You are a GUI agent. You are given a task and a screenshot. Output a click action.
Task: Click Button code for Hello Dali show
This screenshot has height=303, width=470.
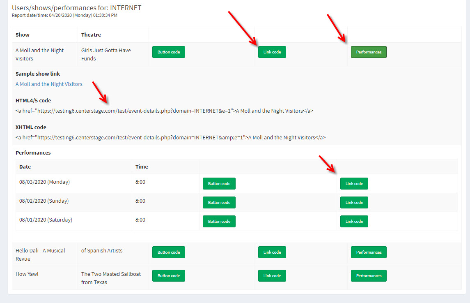point(168,252)
